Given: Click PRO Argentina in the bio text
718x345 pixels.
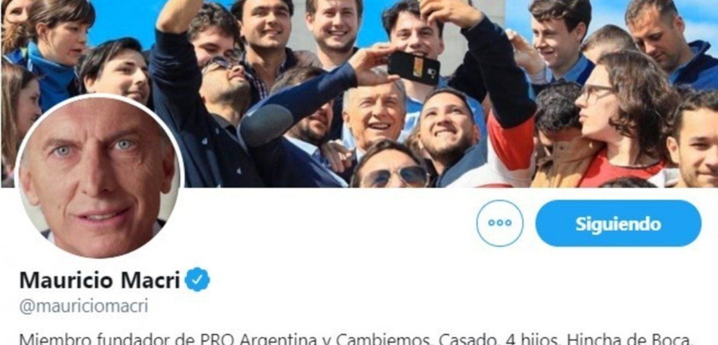Looking at the screenshot, I should pyautogui.click(x=215, y=339).
